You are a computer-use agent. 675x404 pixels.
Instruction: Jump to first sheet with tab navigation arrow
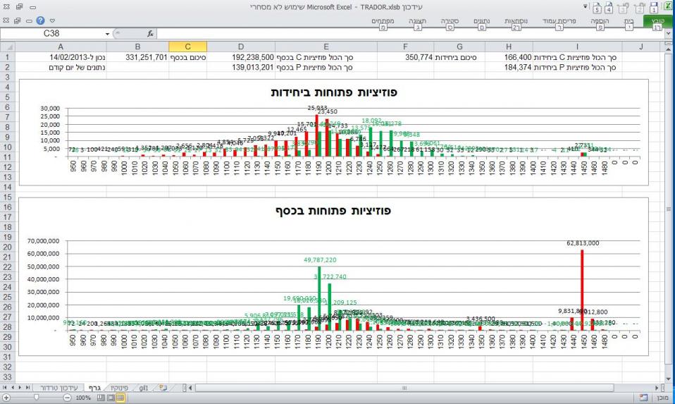click(x=5, y=387)
